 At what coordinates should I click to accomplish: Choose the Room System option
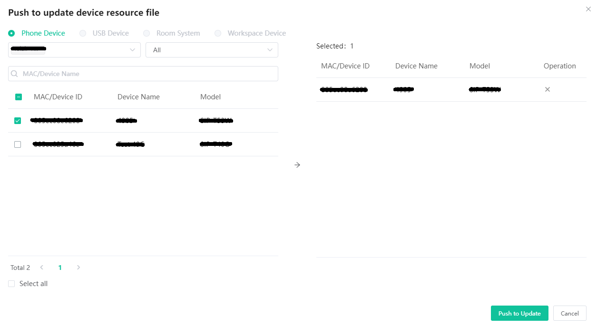pyautogui.click(x=147, y=33)
